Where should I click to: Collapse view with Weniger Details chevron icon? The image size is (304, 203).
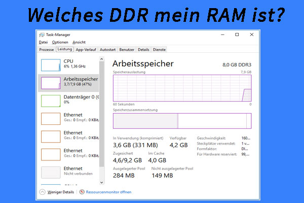[x=42, y=192]
